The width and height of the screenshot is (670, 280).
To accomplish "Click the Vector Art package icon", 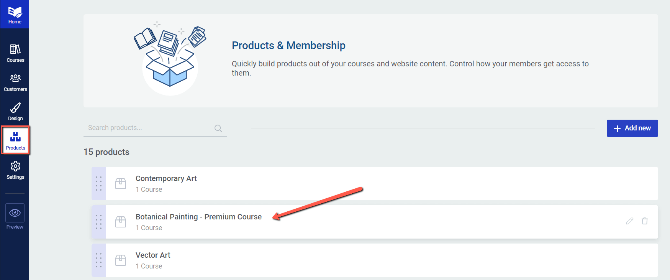I will (121, 260).
